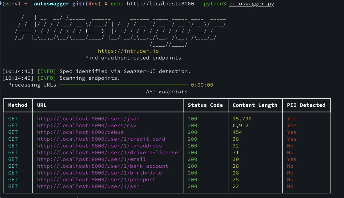Image resolution: width=344 pixels, height=198 pixels.
Task: Open the user/1/ssn URL
Action: click(88, 186)
